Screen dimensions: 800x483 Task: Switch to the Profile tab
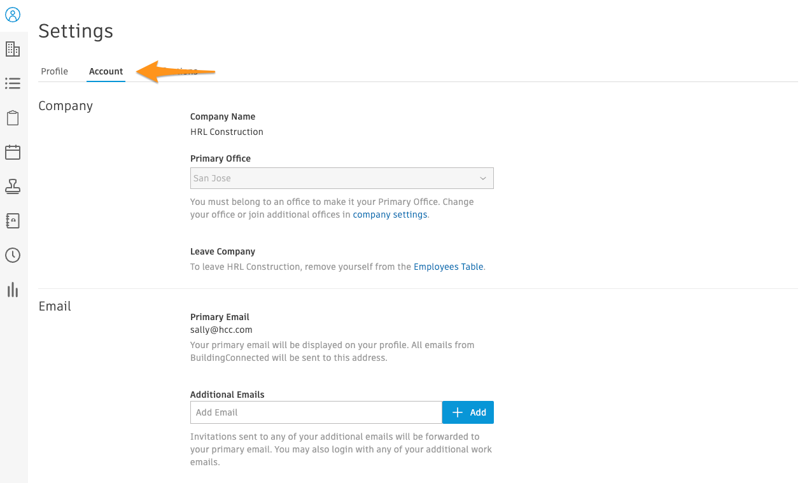point(54,71)
